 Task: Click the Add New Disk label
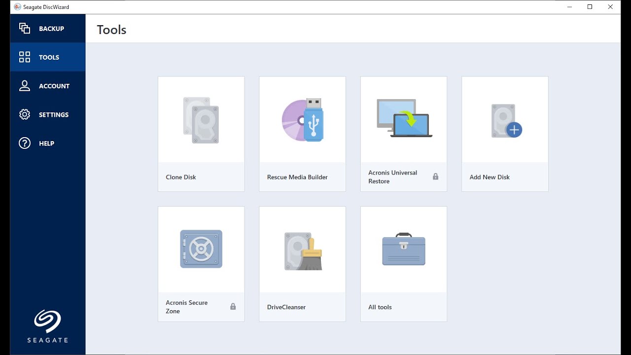coord(490,177)
